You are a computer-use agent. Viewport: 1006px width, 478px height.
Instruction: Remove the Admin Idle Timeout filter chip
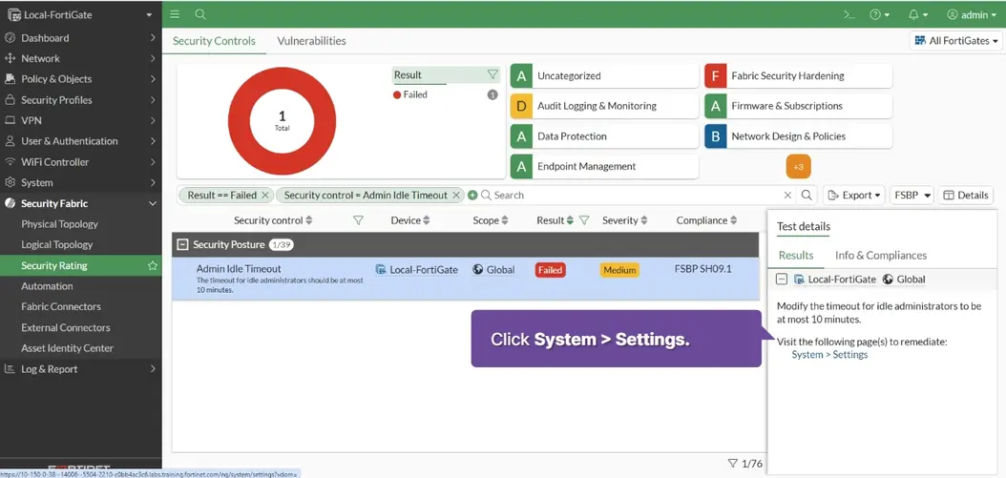point(456,195)
